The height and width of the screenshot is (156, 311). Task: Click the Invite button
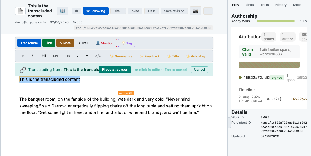(135, 11)
